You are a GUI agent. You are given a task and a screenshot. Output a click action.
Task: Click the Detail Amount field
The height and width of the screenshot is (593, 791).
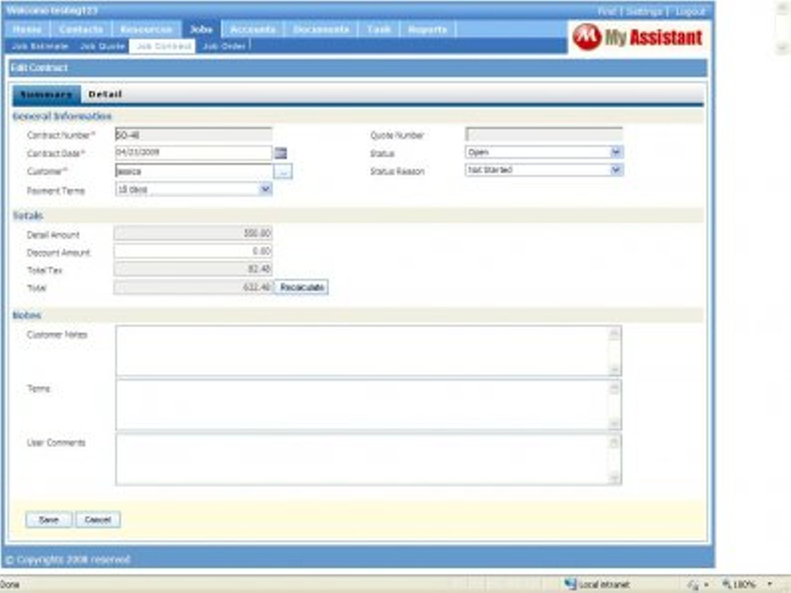(x=193, y=233)
